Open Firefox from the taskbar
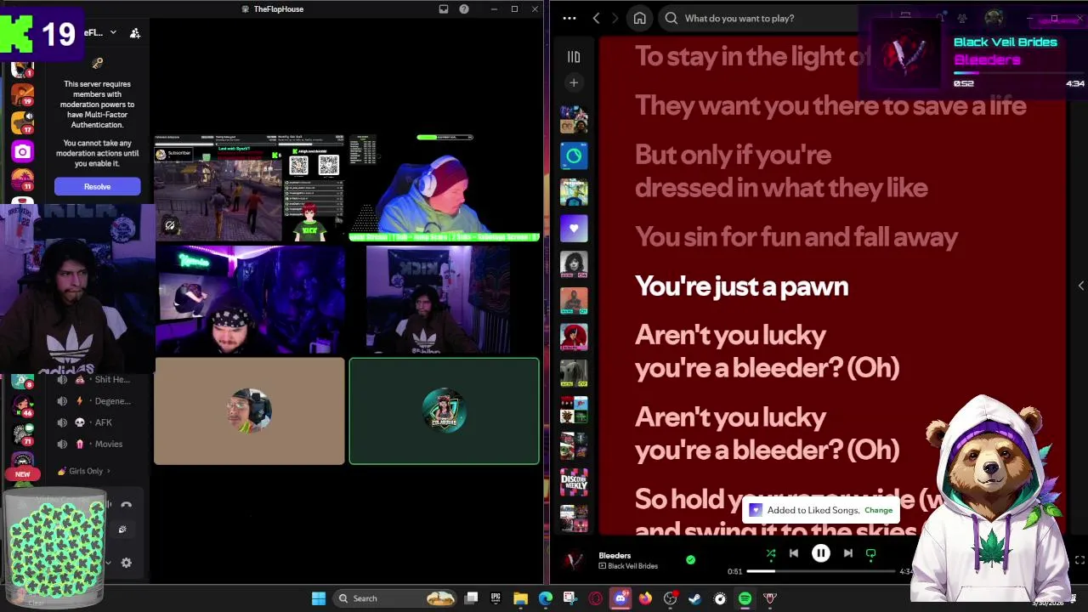1088x612 pixels. [645, 598]
